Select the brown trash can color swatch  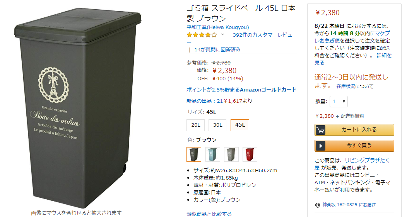(x=194, y=154)
